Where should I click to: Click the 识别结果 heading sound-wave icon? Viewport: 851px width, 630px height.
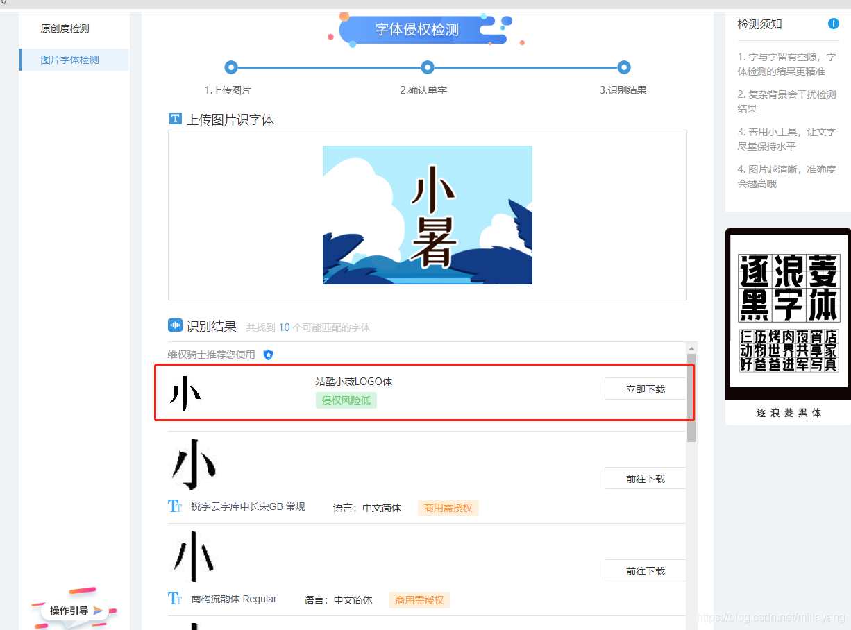(x=175, y=325)
